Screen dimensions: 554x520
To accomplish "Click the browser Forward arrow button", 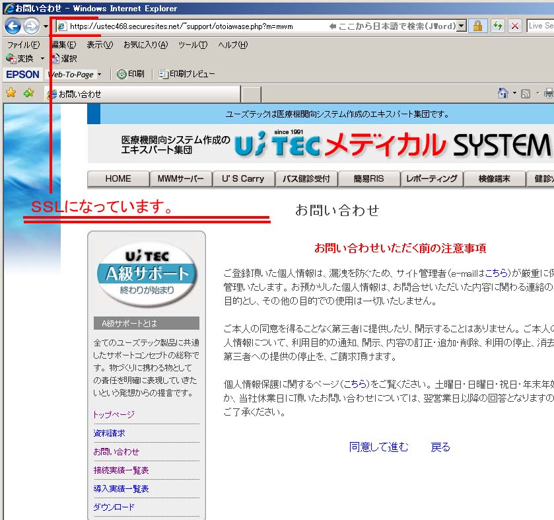I will click(x=32, y=26).
